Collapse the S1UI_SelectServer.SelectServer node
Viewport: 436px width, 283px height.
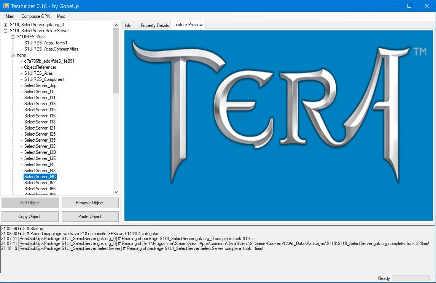pos(5,31)
